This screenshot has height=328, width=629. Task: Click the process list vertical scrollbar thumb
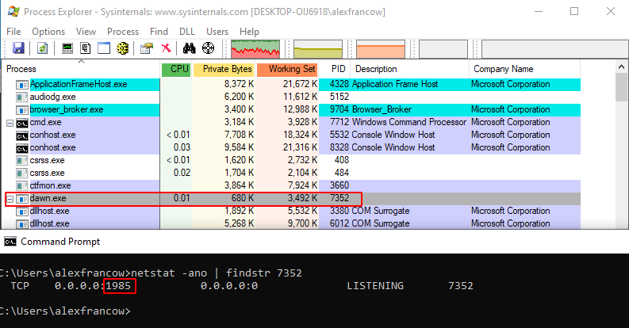click(x=621, y=87)
